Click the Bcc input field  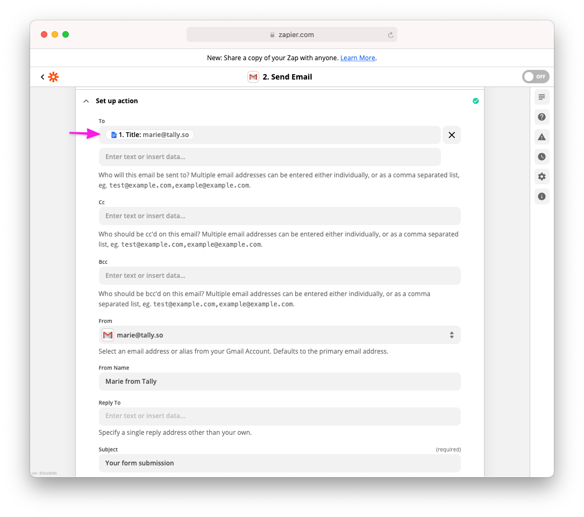tap(280, 276)
